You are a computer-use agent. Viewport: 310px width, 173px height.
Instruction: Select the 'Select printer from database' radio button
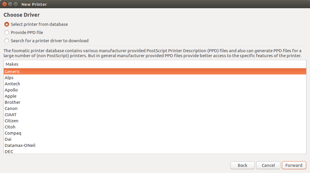[x=7, y=24]
